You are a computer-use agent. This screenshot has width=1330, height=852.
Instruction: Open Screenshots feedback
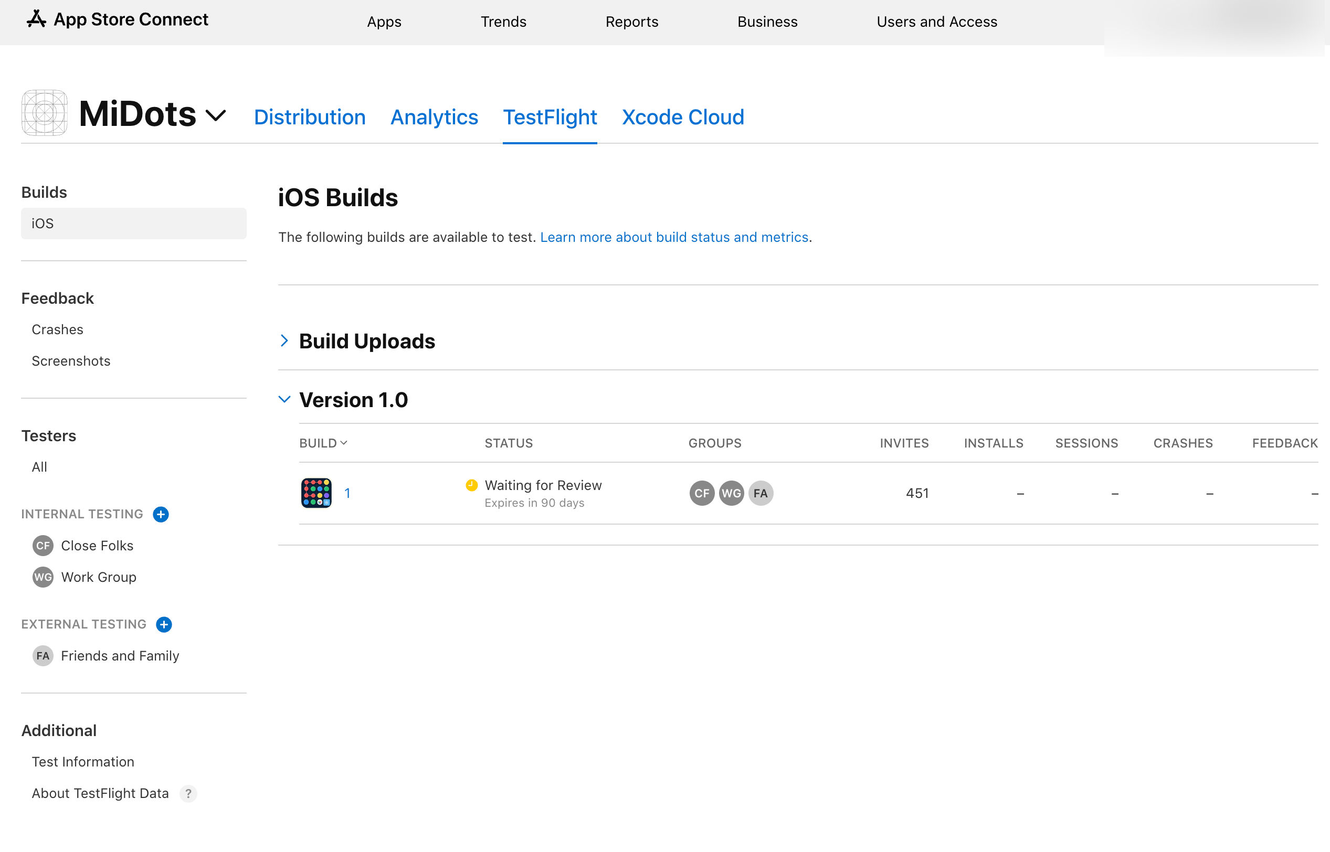point(71,361)
